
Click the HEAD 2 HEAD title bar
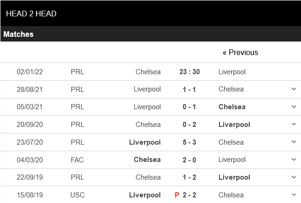(x=32, y=14)
